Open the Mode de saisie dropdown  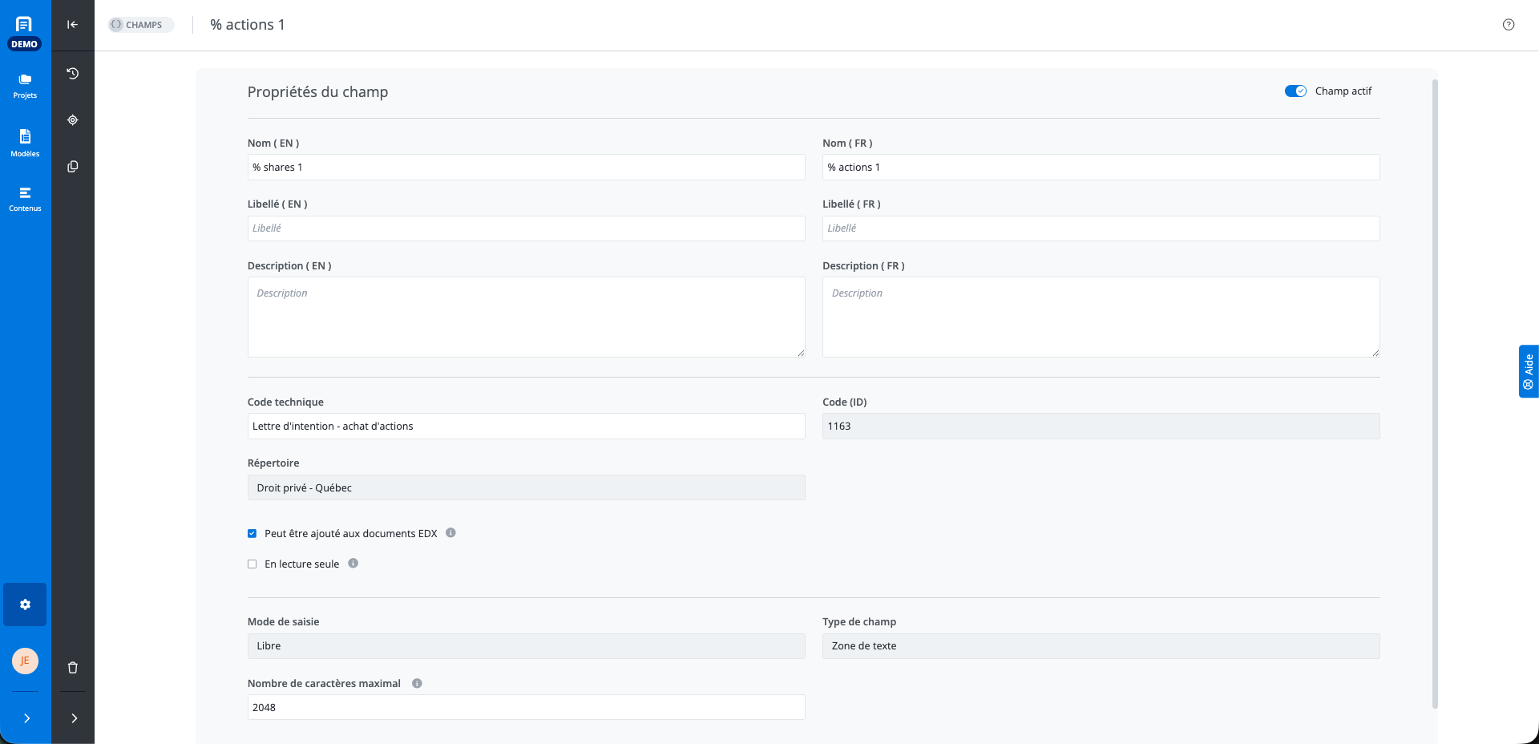[526, 646]
